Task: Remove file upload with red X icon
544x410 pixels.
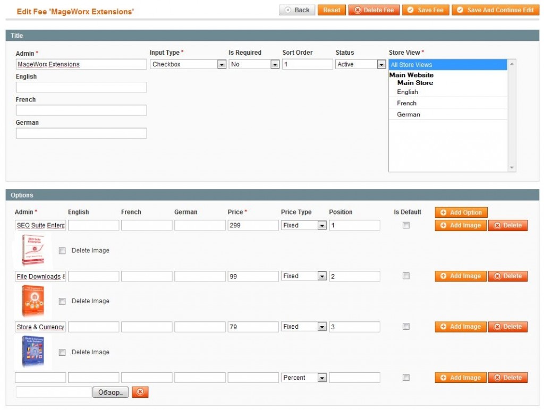Action: point(140,392)
